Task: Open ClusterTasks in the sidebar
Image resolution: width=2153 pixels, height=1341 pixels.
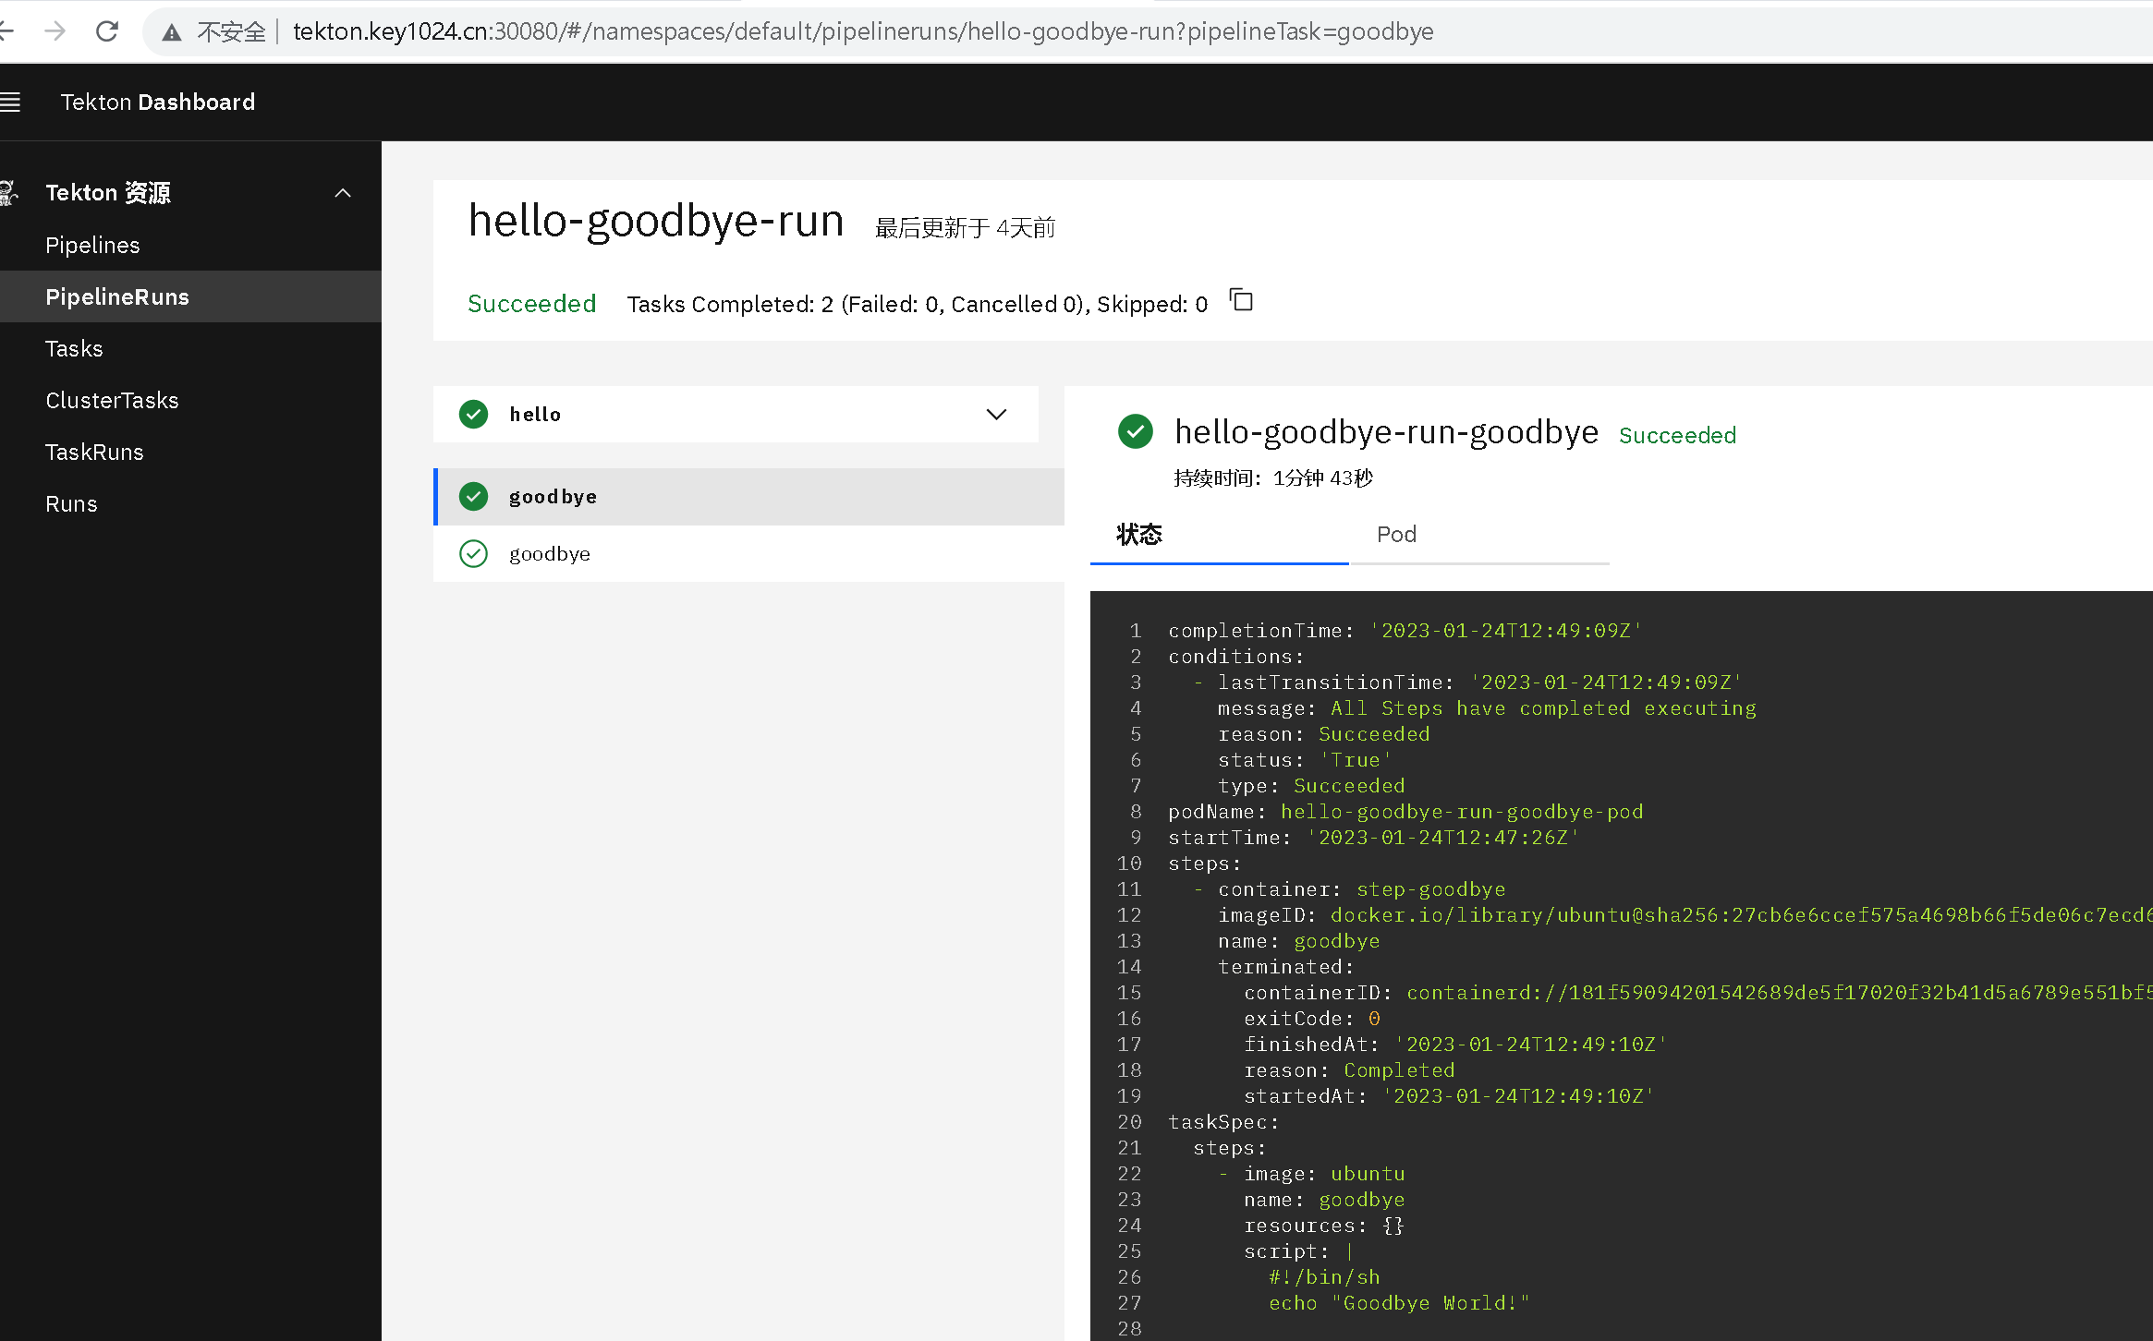Action: point(190,400)
